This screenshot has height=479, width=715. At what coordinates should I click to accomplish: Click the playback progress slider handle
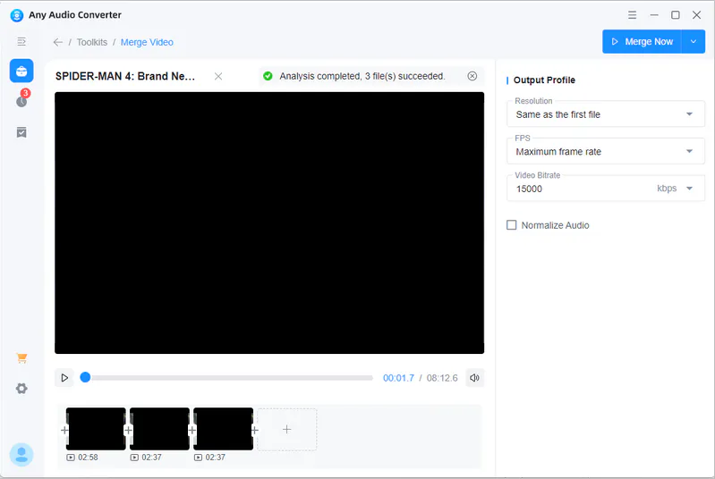(85, 377)
